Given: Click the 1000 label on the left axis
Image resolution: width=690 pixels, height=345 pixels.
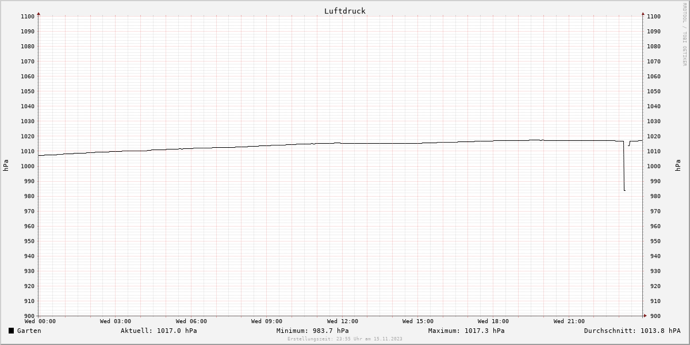Looking at the screenshot, I should (28, 166).
